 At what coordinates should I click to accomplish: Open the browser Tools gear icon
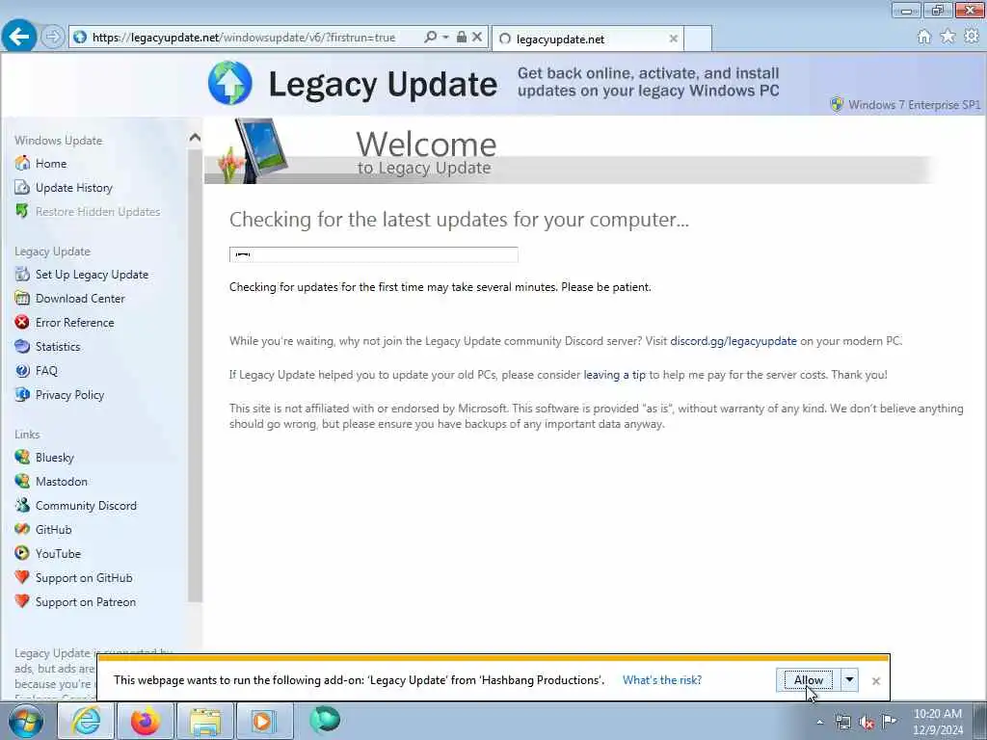[x=972, y=37]
